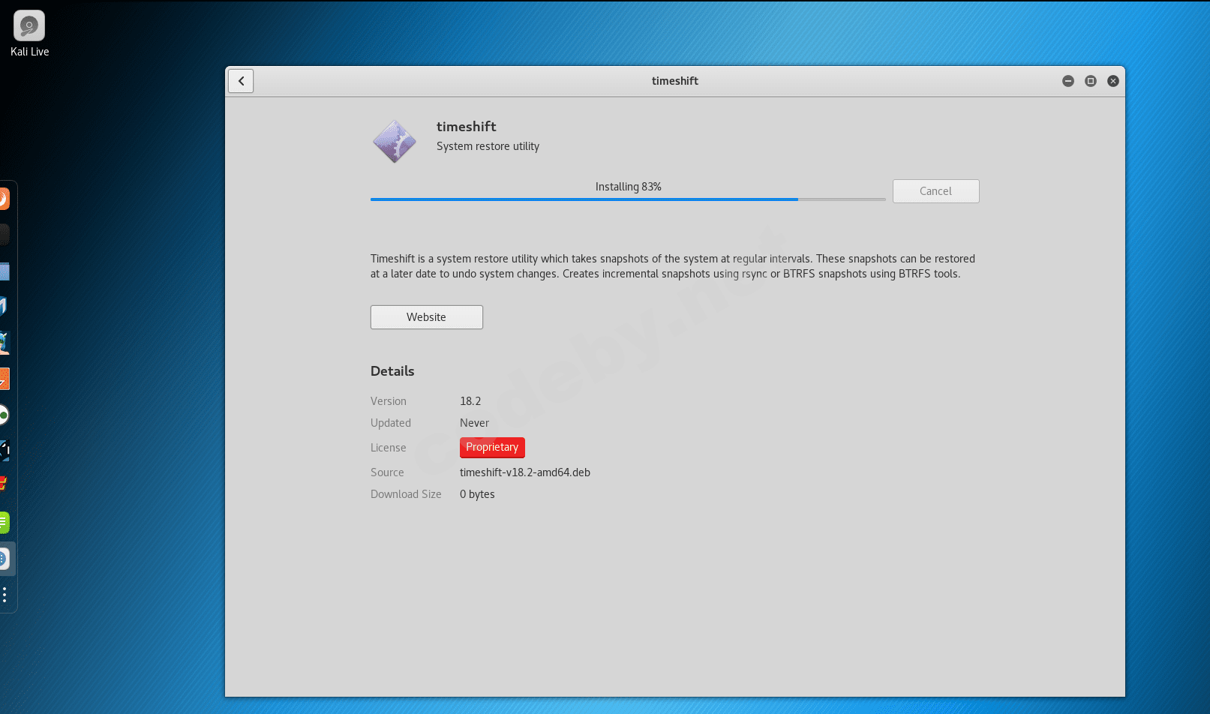
Task: Click the bold 'timeshift' app name heading
Action: click(467, 127)
